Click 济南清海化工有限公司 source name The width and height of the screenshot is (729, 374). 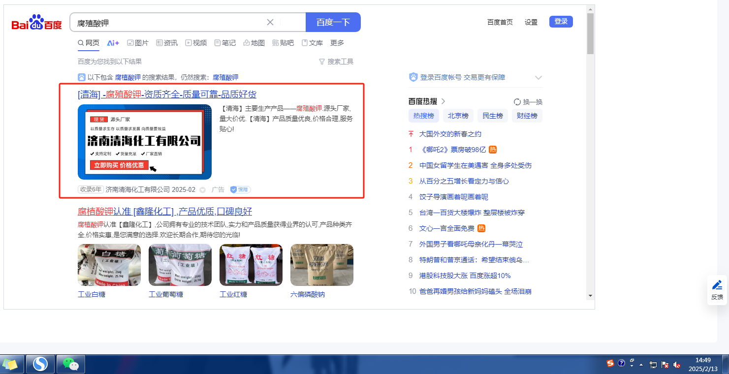coord(138,189)
